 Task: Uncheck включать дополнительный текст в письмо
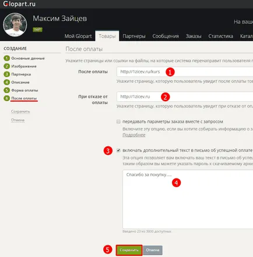[118, 151]
